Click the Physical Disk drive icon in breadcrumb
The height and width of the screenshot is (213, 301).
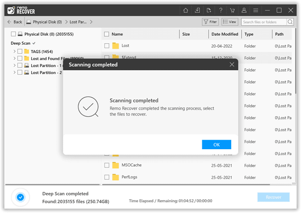(28, 22)
